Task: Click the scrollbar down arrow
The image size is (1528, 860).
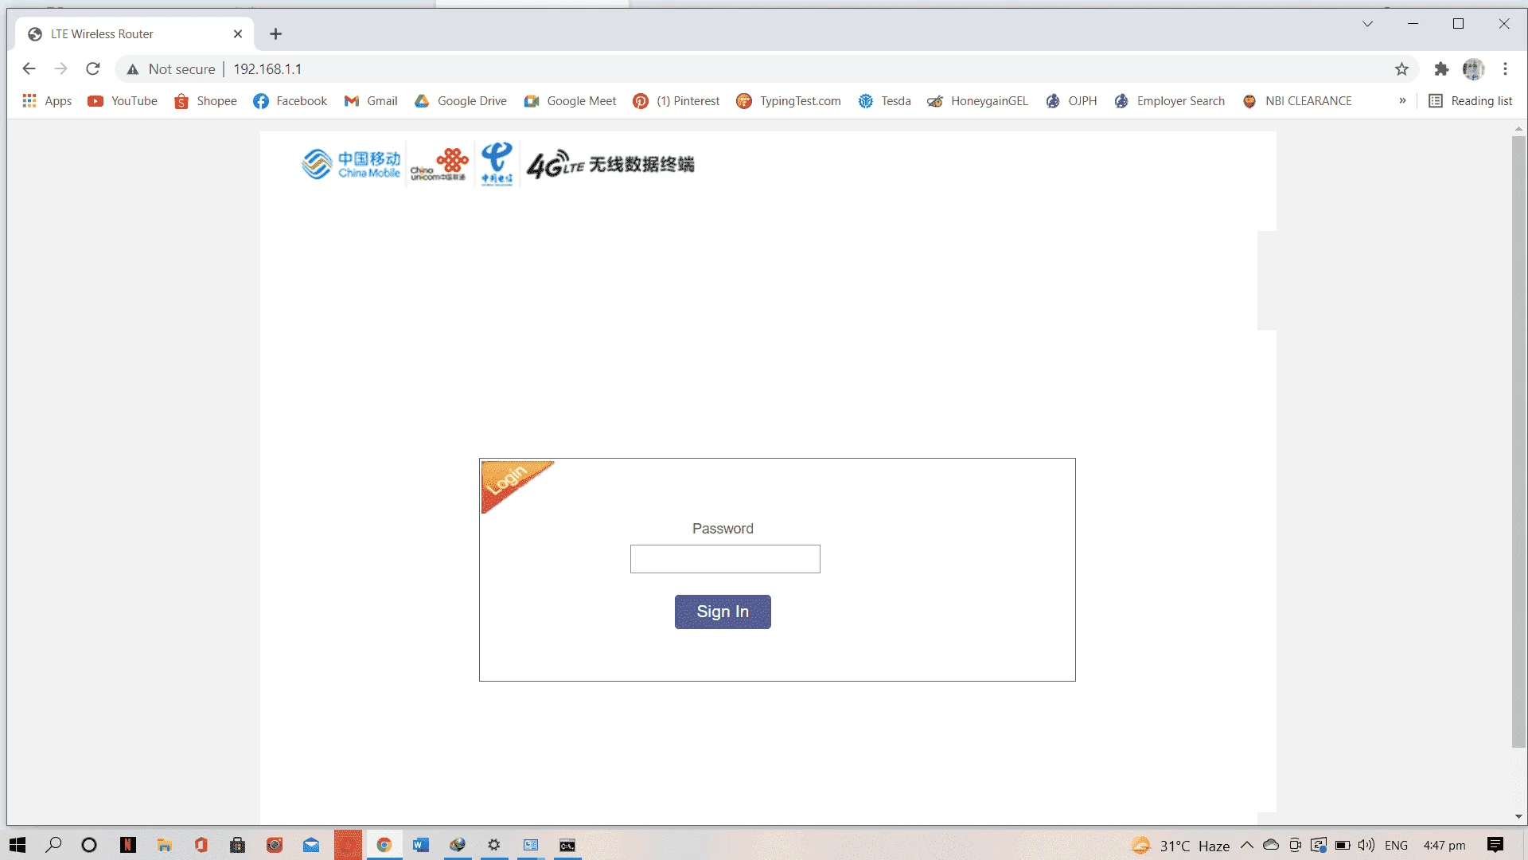Action: point(1518,817)
